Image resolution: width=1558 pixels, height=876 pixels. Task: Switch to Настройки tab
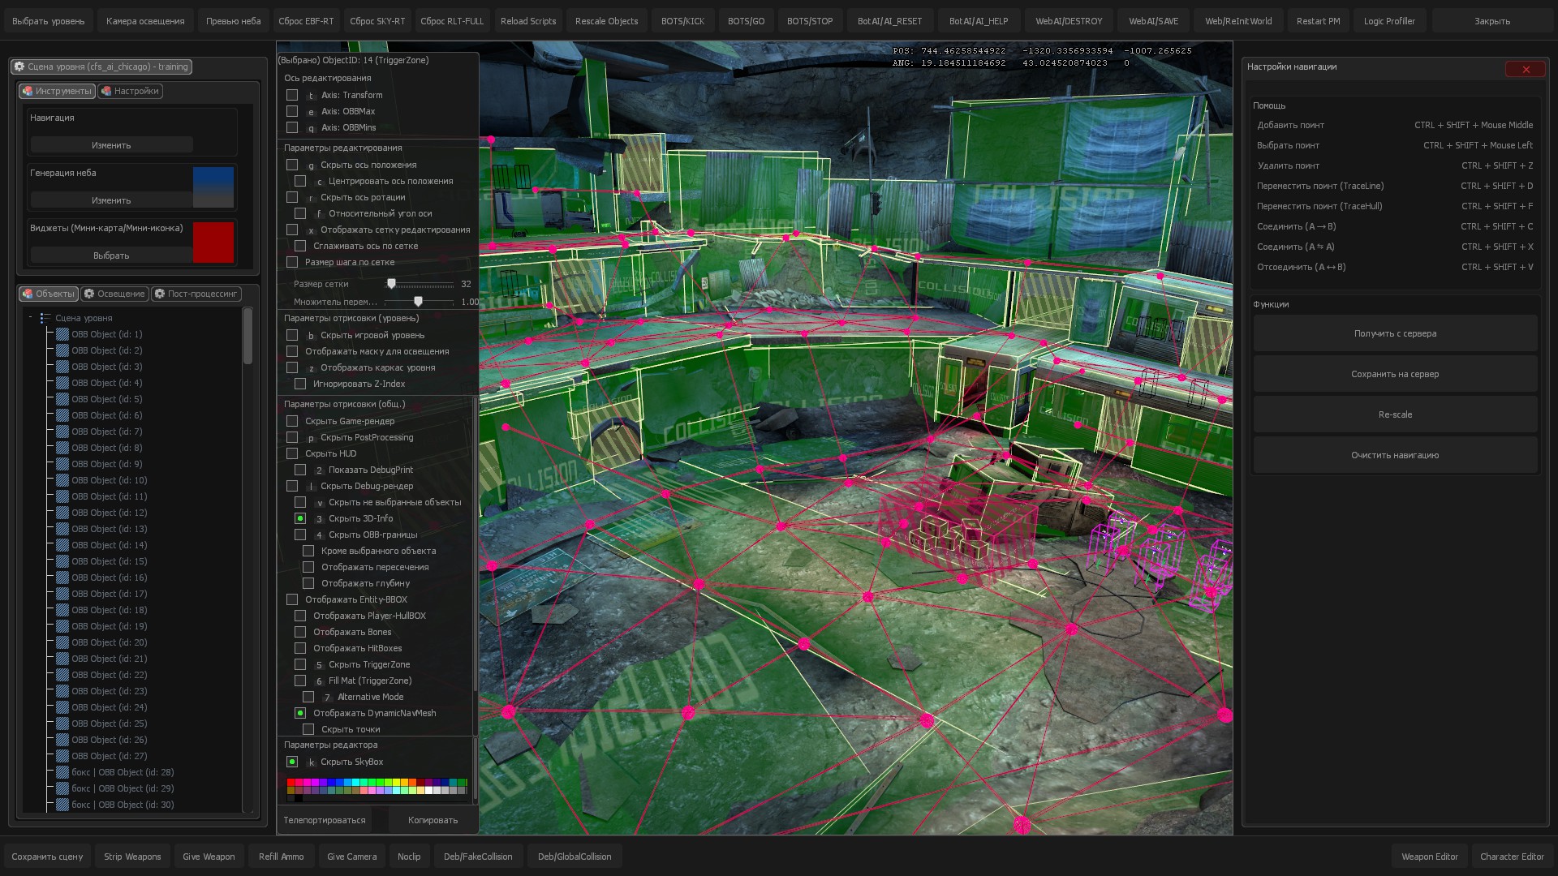(x=130, y=91)
